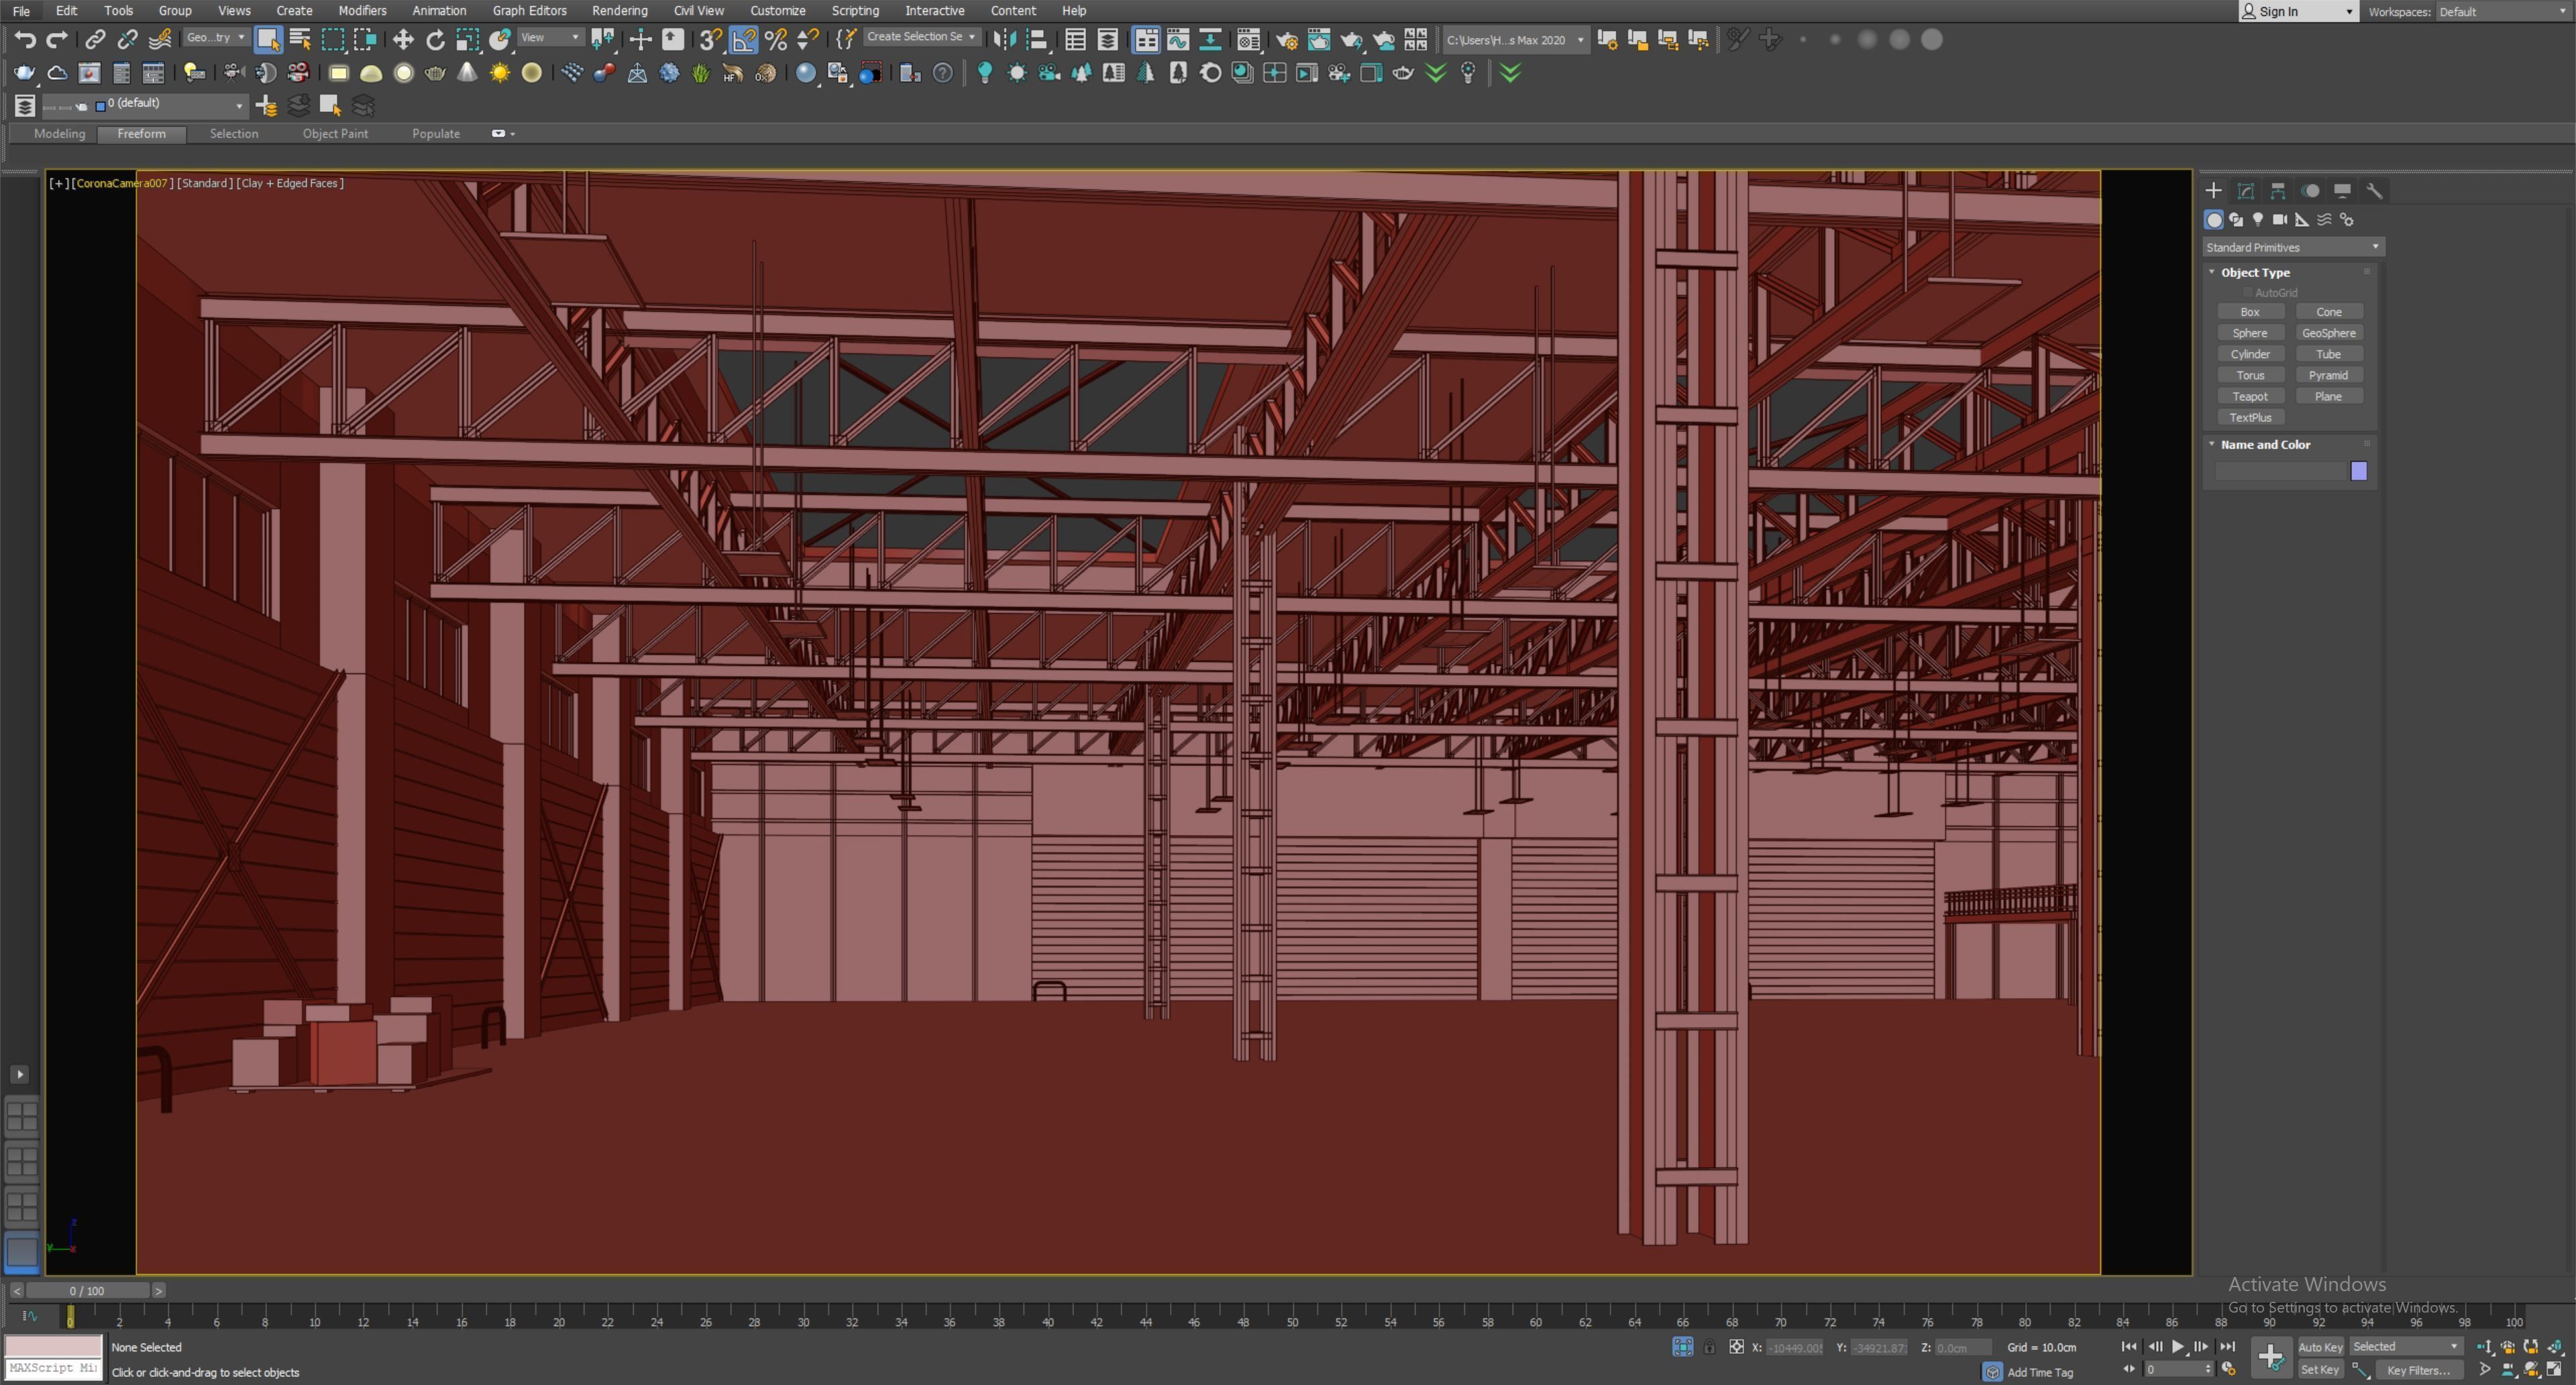Open the Standard Primitives category dropdown
The width and height of the screenshot is (2576, 1385).
click(2293, 247)
